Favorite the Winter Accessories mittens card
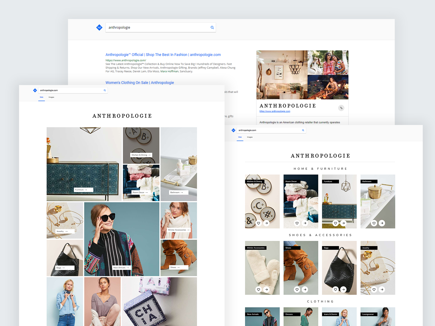435x326 pixels. click(x=259, y=289)
